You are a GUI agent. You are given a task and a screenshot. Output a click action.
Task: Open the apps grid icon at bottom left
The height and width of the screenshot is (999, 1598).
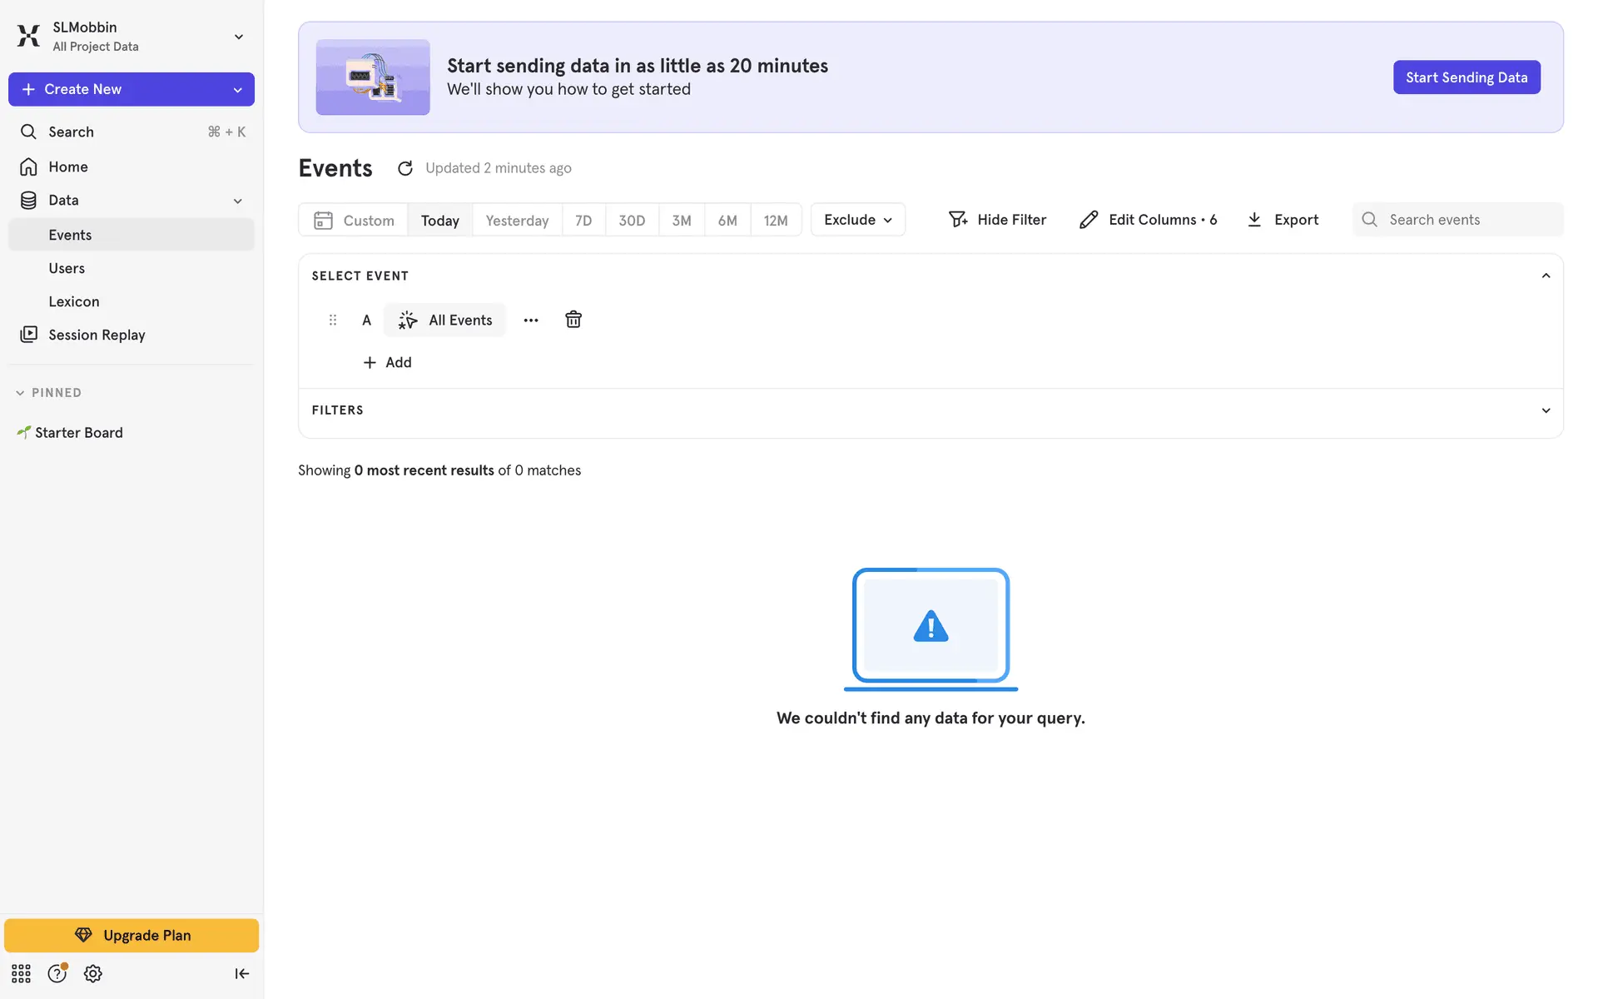tap(21, 973)
